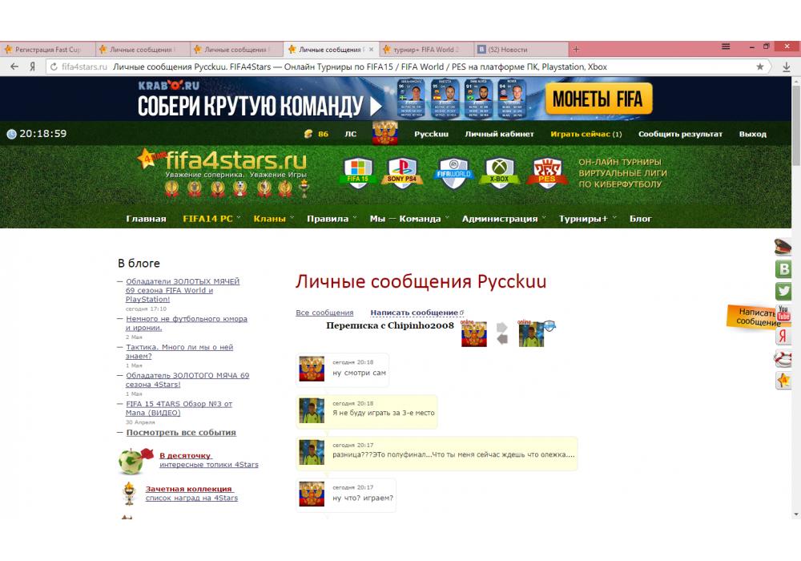The width and height of the screenshot is (801, 561).
Task: Click the message Я не буду играть
Action: (x=367, y=412)
